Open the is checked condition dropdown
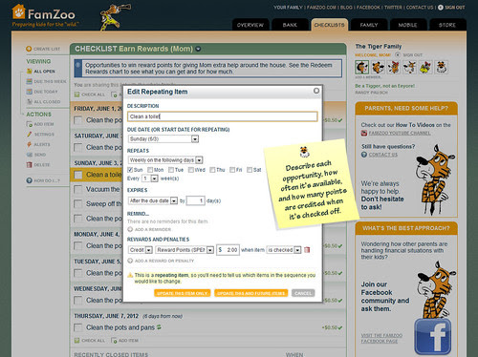Viewport: 478px width, 357px height. pos(284,250)
